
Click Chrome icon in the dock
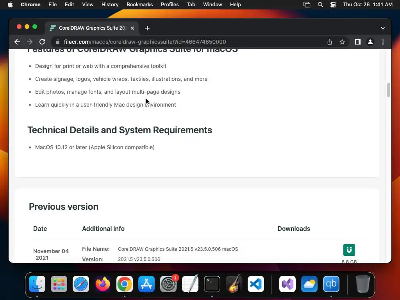(x=125, y=284)
